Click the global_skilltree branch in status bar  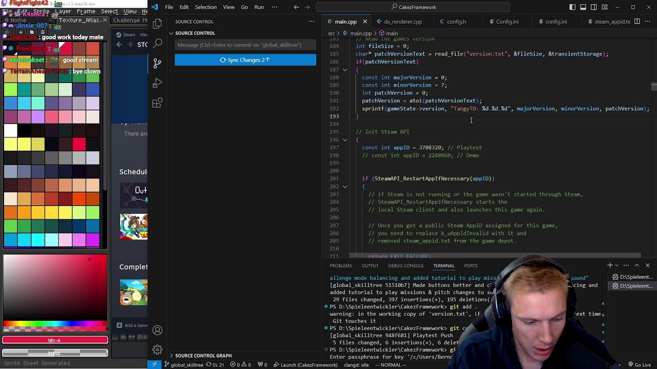coord(183,365)
